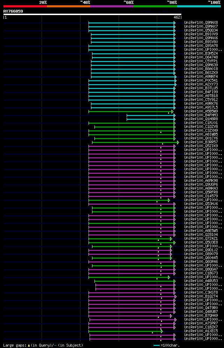Click the purple ~60% identity legend segment

(x=112, y=6)
